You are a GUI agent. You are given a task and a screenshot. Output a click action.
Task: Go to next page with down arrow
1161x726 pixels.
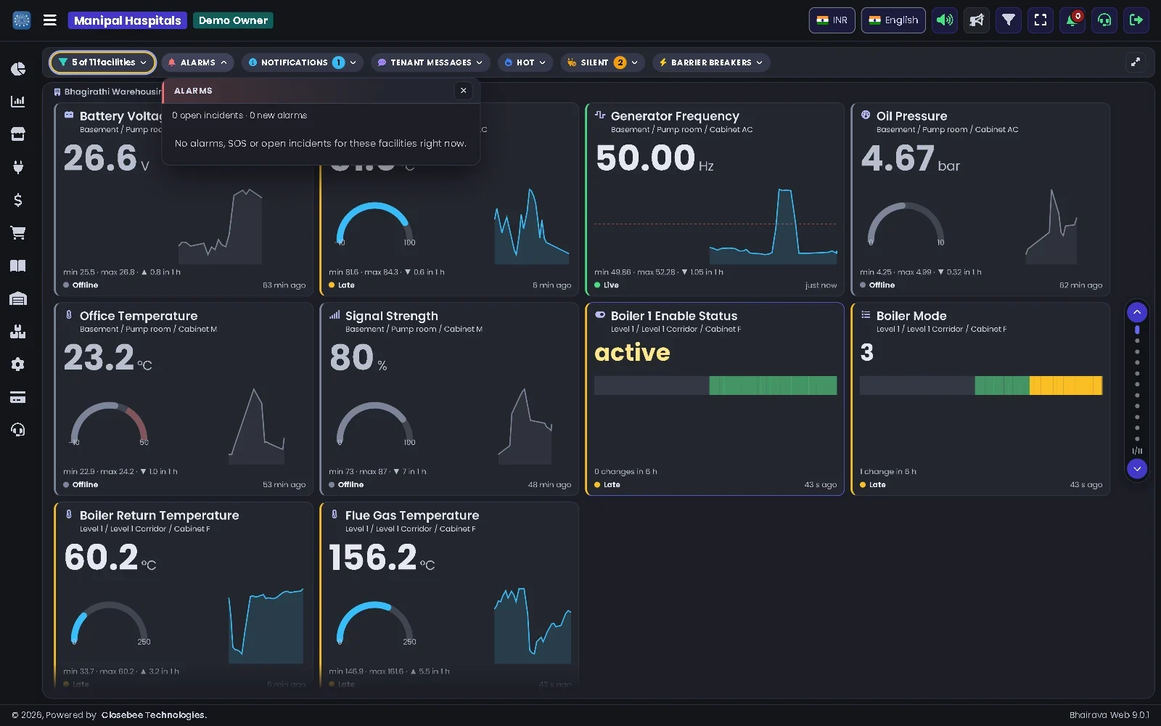pos(1137,469)
